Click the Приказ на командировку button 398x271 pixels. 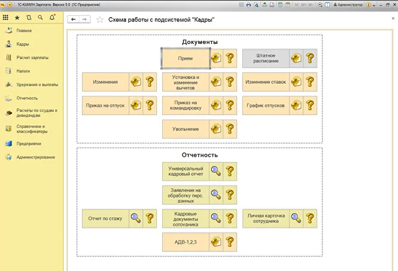point(186,105)
